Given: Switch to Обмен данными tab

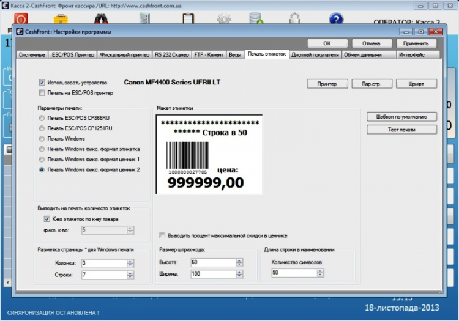Looking at the screenshot, I should [368, 54].
